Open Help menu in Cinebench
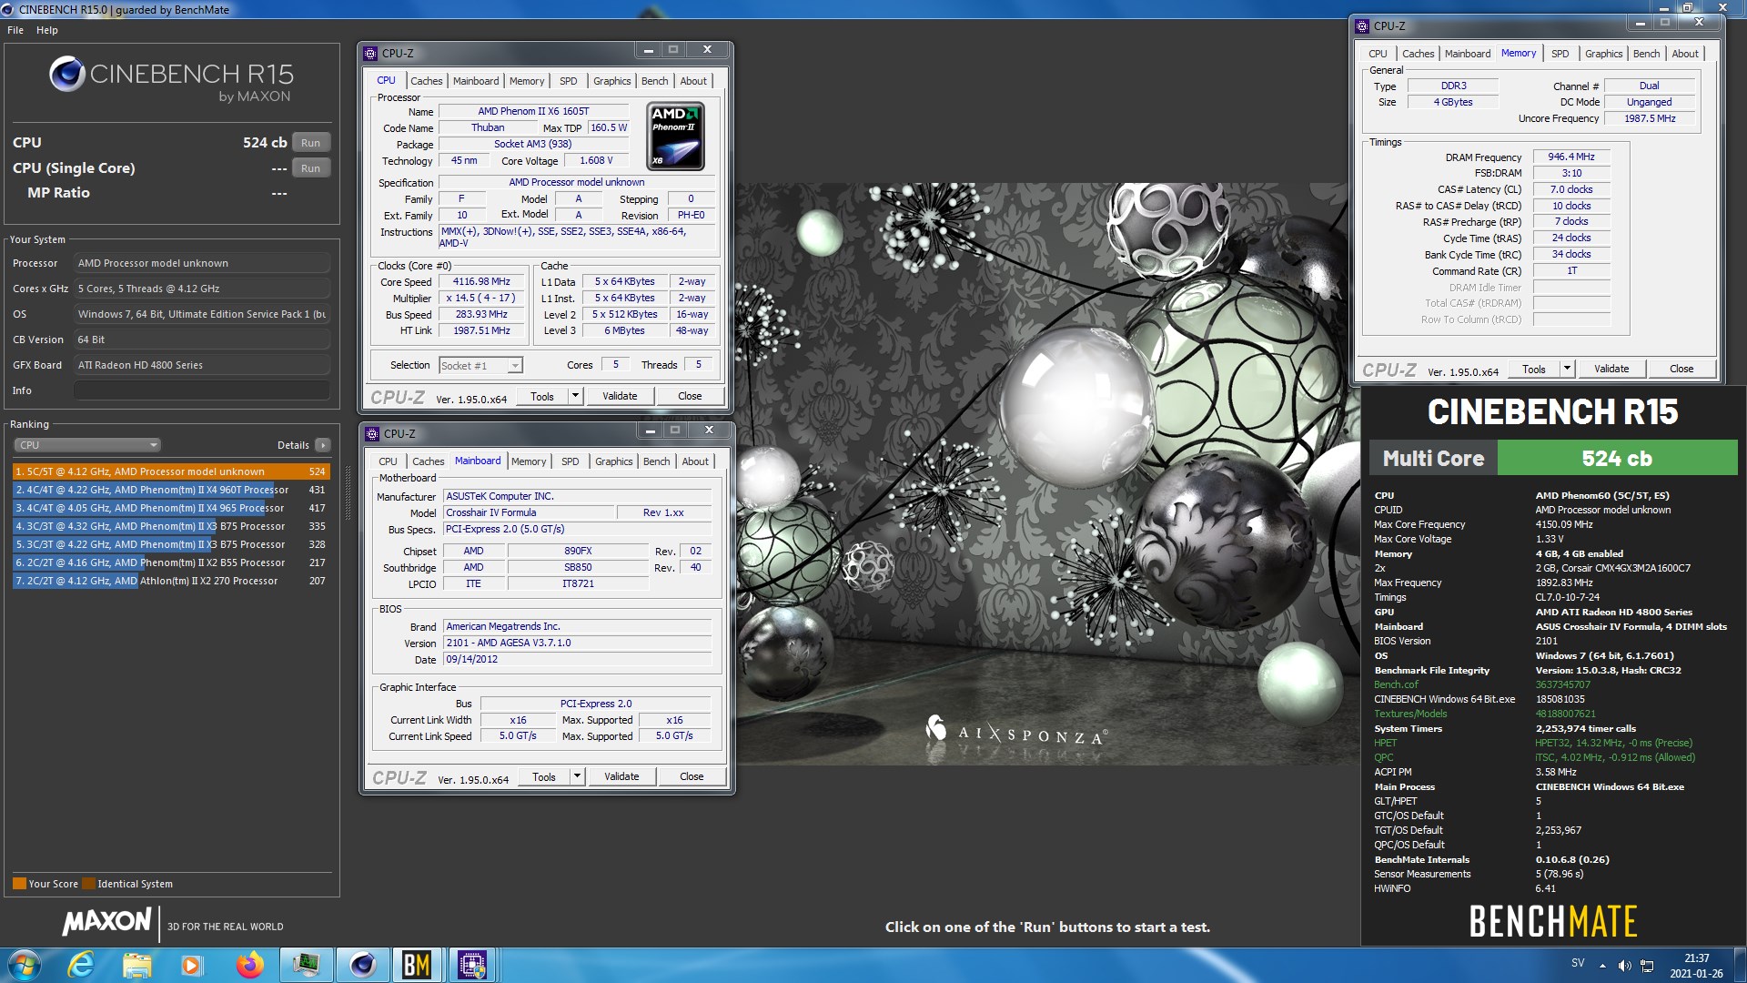 click(47, 30)
